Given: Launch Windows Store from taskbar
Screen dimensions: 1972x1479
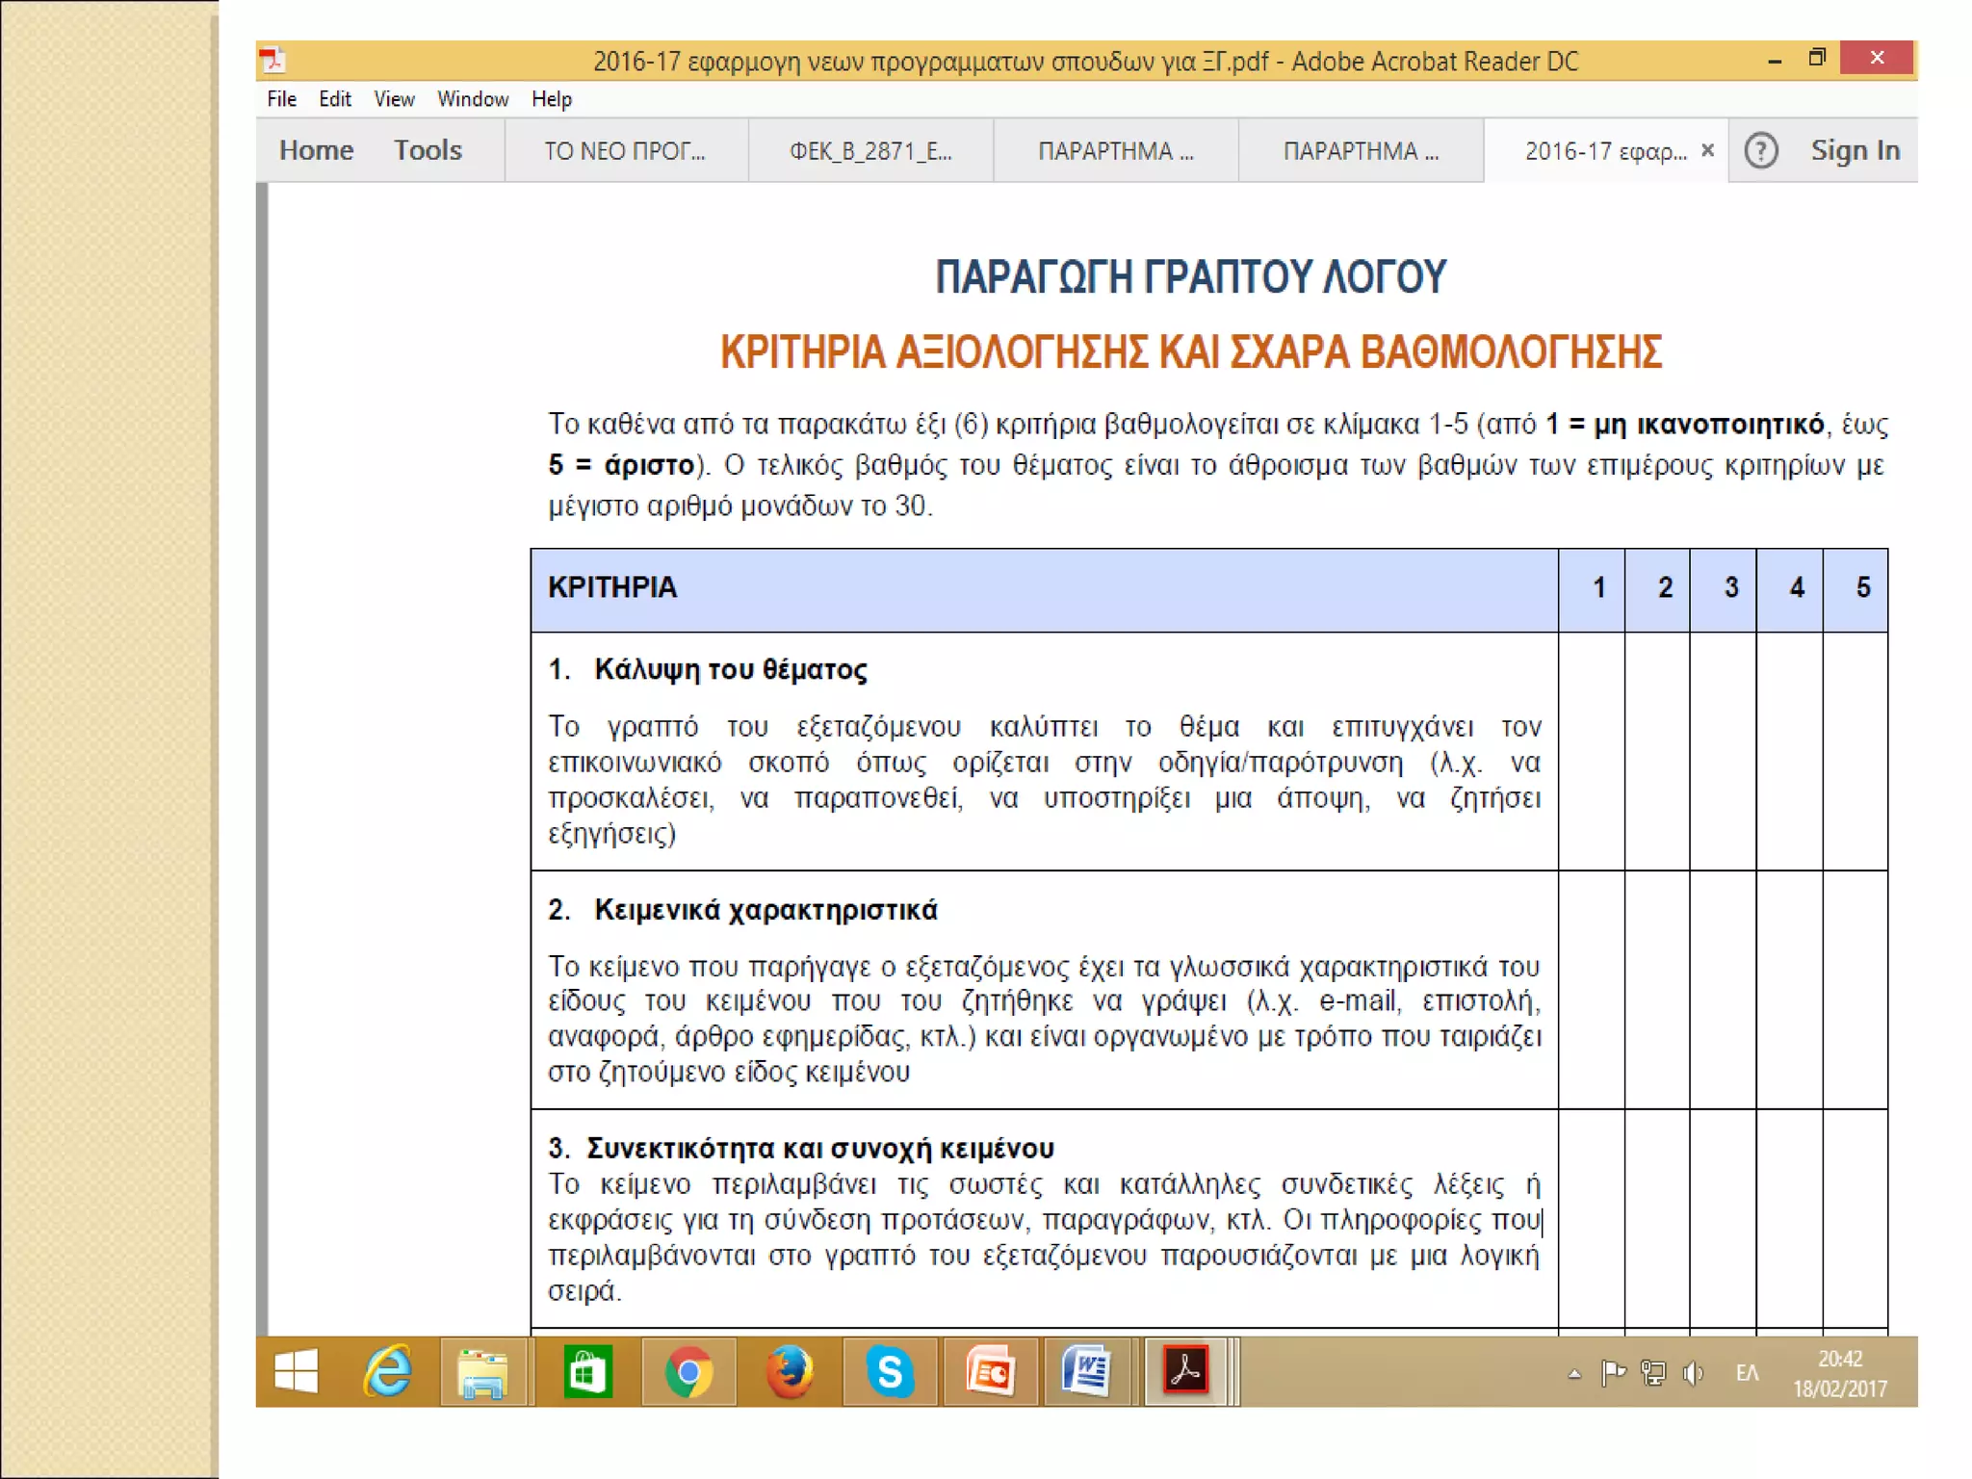Looking at the screenshot, I should coord(587,1371).
